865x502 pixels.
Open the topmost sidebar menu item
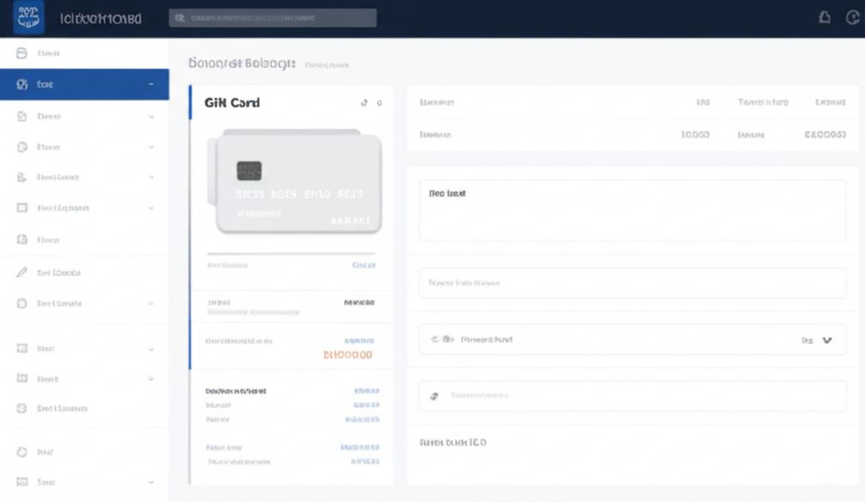click(84, 53)
